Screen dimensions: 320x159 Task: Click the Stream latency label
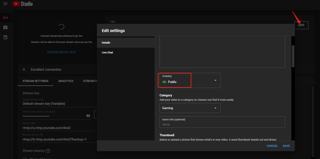[34, 151]
